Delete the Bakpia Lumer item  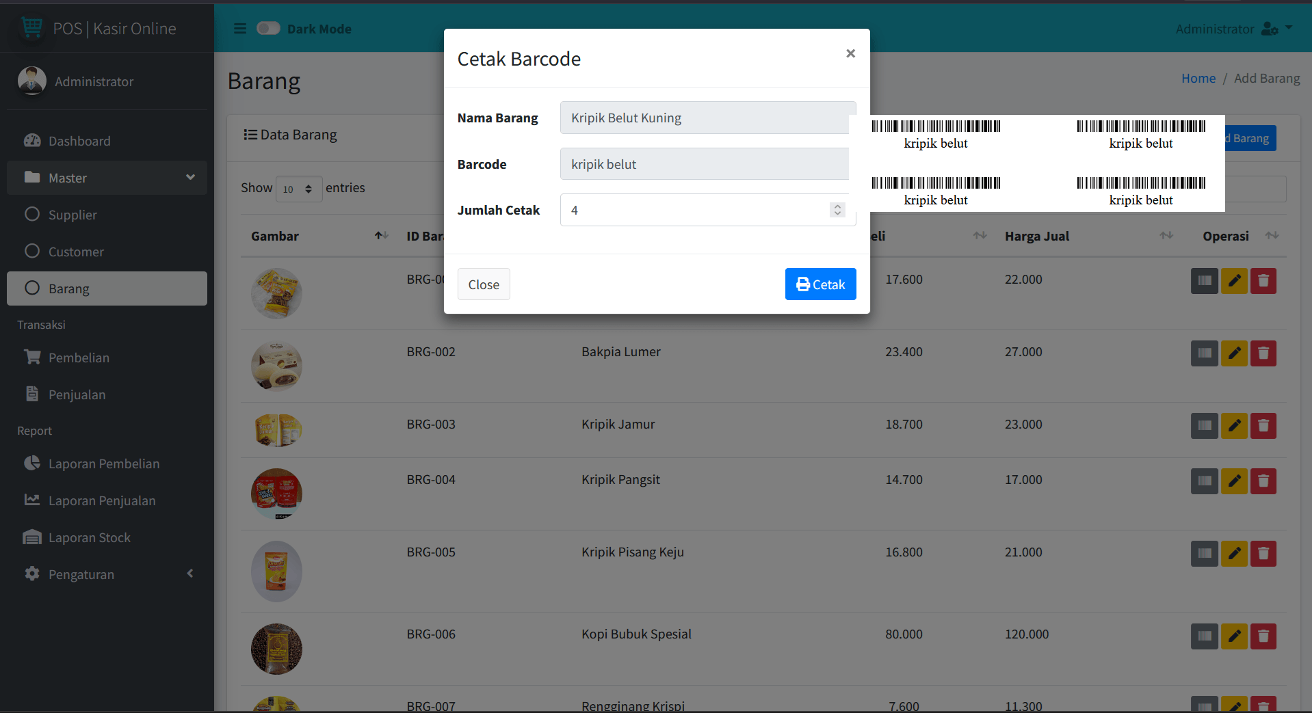[x=1263, y=353]
